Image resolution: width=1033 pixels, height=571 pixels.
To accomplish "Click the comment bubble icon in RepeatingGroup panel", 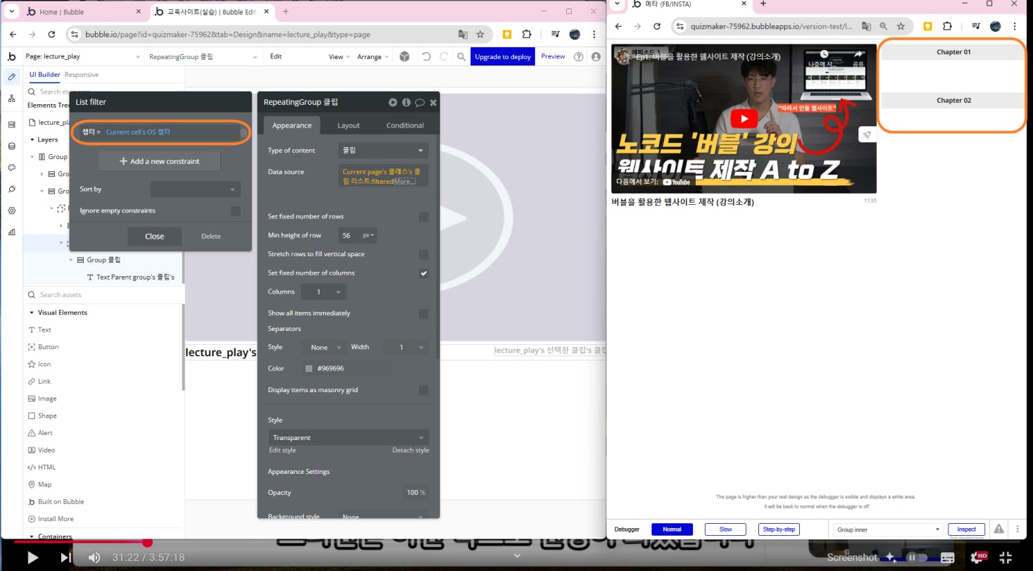I will click(x=420, y=103).
